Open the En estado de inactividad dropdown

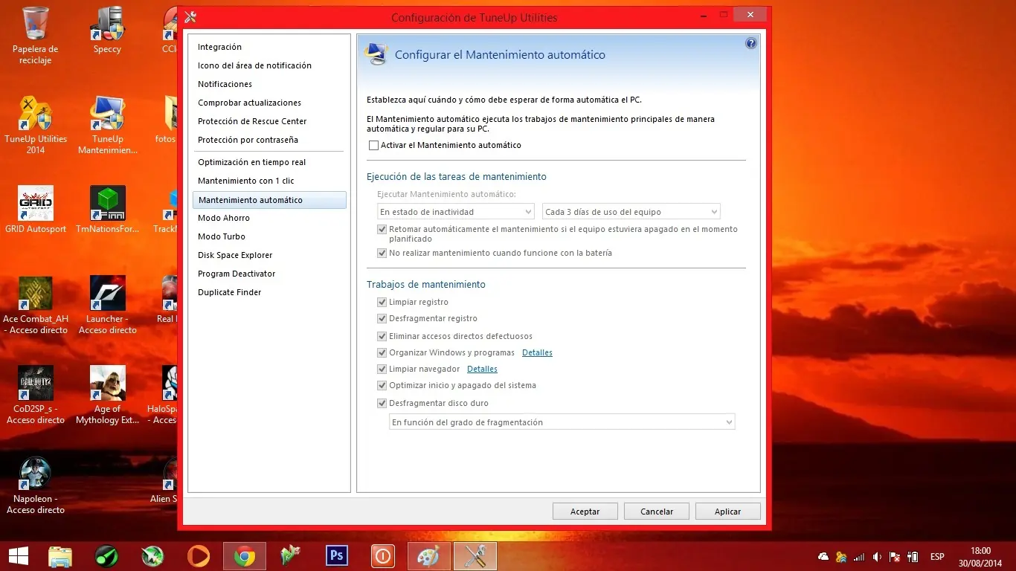pyautogui.click(x=457, y=212)
